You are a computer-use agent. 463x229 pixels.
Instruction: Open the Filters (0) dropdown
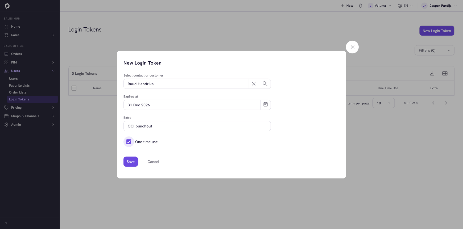434,50
